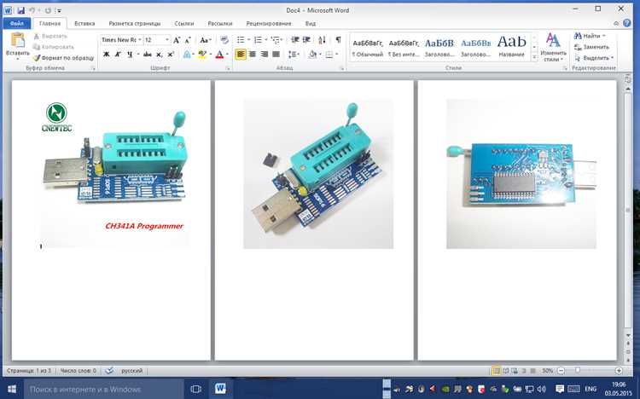Zoom out with the minus button
This screenshot has height=399, width=640.
click(561, 371)
